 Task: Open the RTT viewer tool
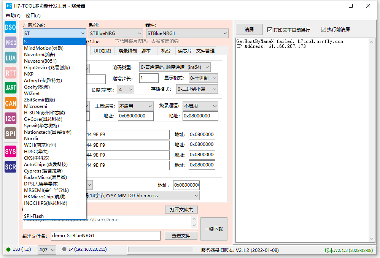pyautogui.click(x=10, y=73)
